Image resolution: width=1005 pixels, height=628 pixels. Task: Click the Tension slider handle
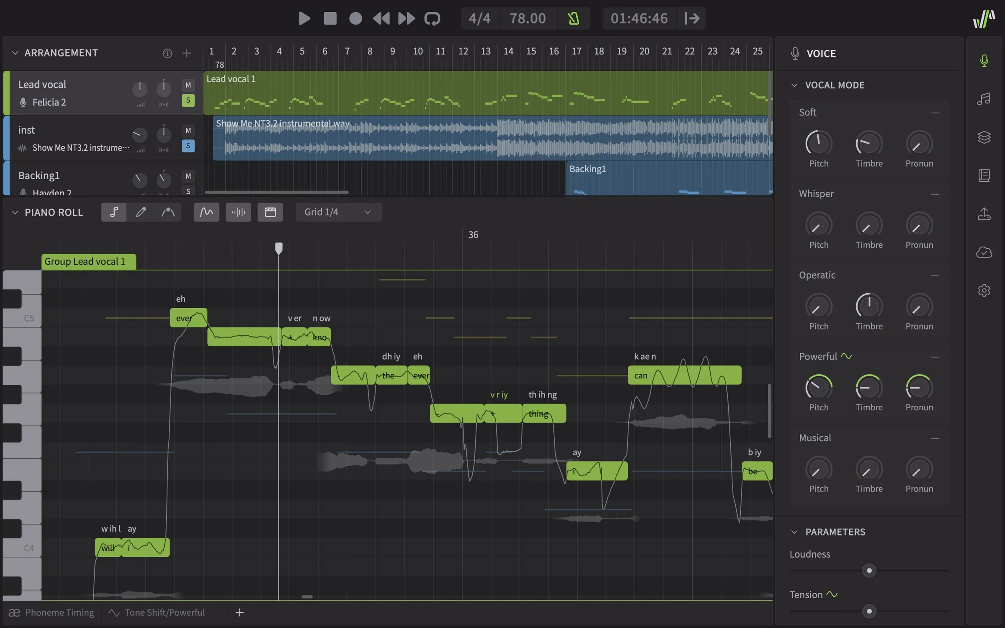coord(869,611)
